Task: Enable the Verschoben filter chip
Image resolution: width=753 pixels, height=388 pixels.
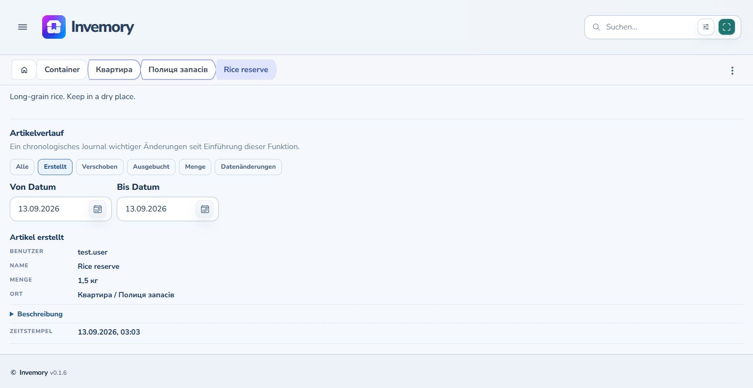Action: (100, 167)
